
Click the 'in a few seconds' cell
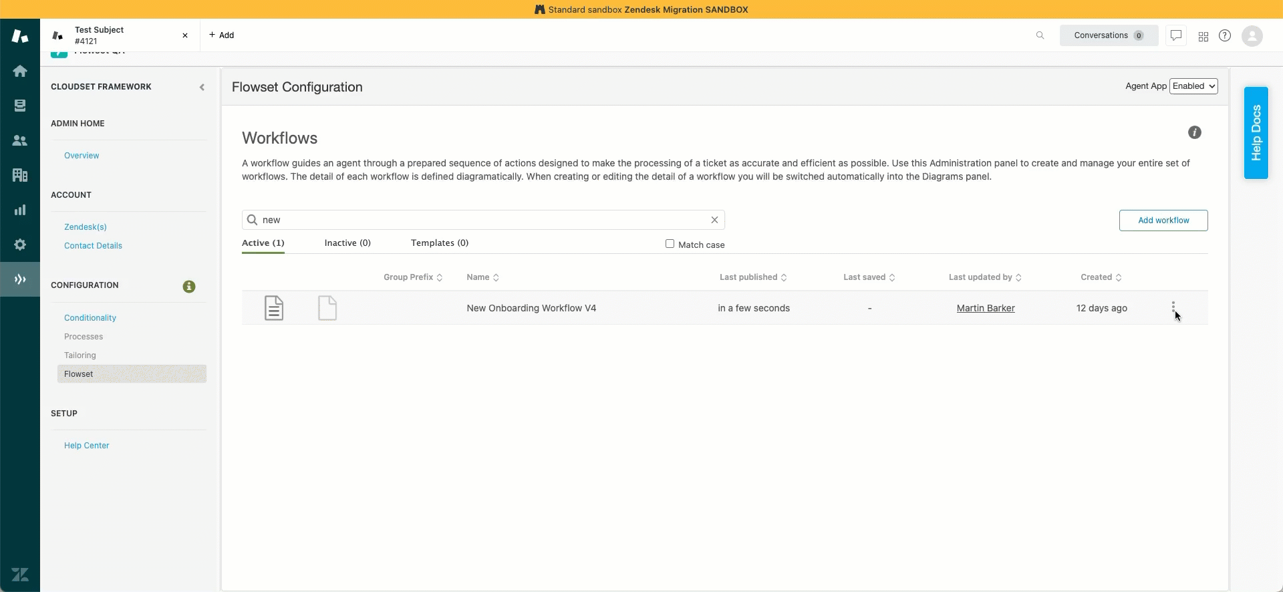tap(754, 308)
